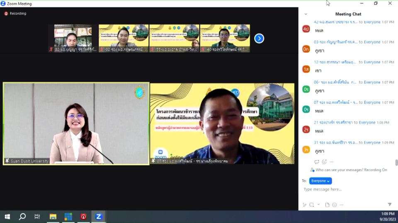Select participant 32 thumbnail video
This screenshot has height=223, width=398.
(73, 38)
